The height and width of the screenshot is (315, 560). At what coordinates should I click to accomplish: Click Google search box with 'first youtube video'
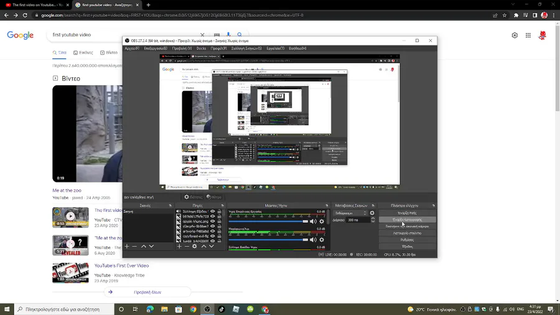pos(125,35)
